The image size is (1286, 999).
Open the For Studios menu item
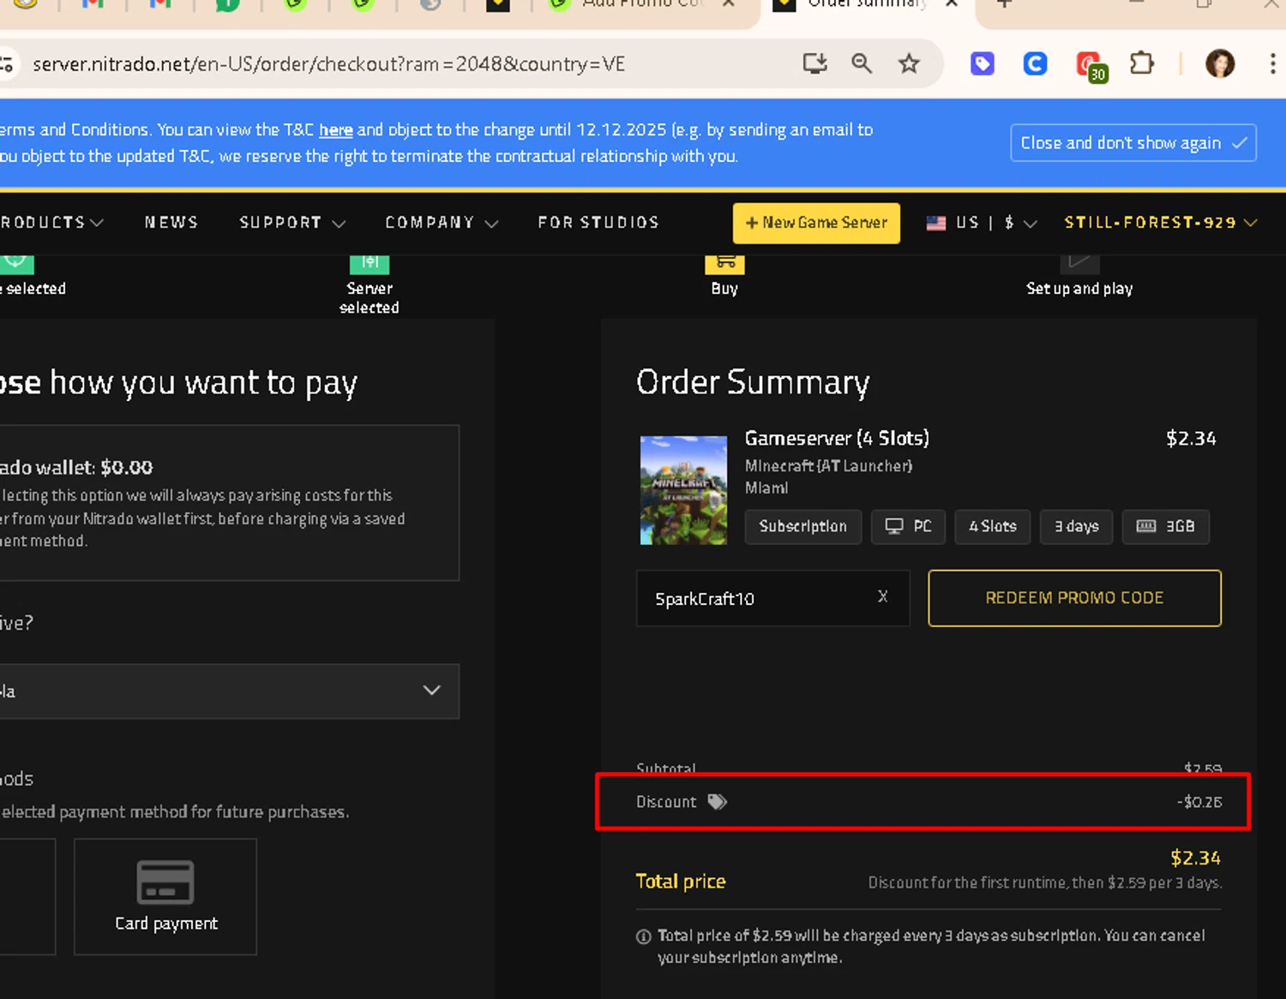598,223
